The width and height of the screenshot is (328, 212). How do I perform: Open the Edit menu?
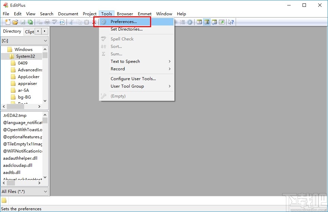click(x=18, y=14)
